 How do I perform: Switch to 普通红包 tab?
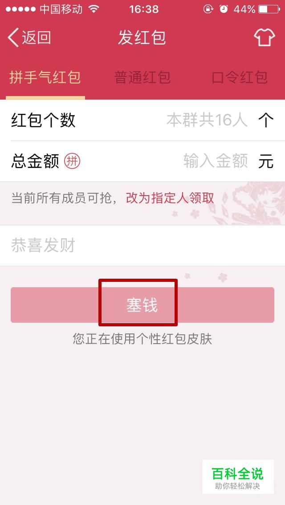pos(142,78)
